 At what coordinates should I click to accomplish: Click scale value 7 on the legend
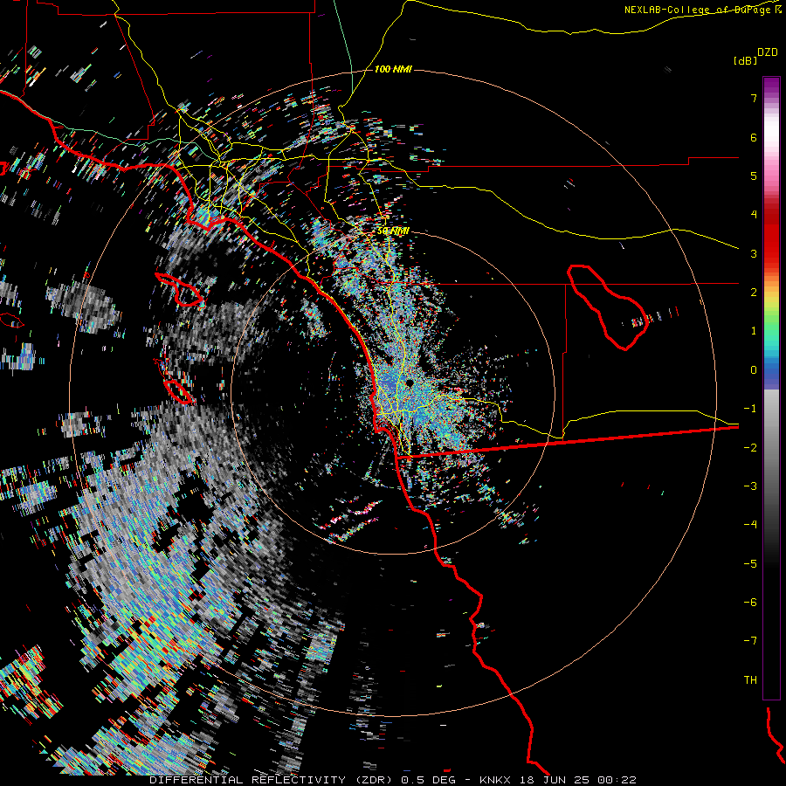[754, 98]
